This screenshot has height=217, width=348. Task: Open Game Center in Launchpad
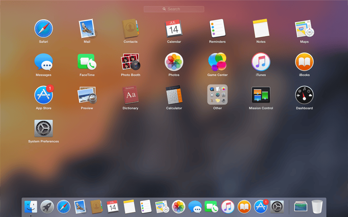[x=217, y=62]
